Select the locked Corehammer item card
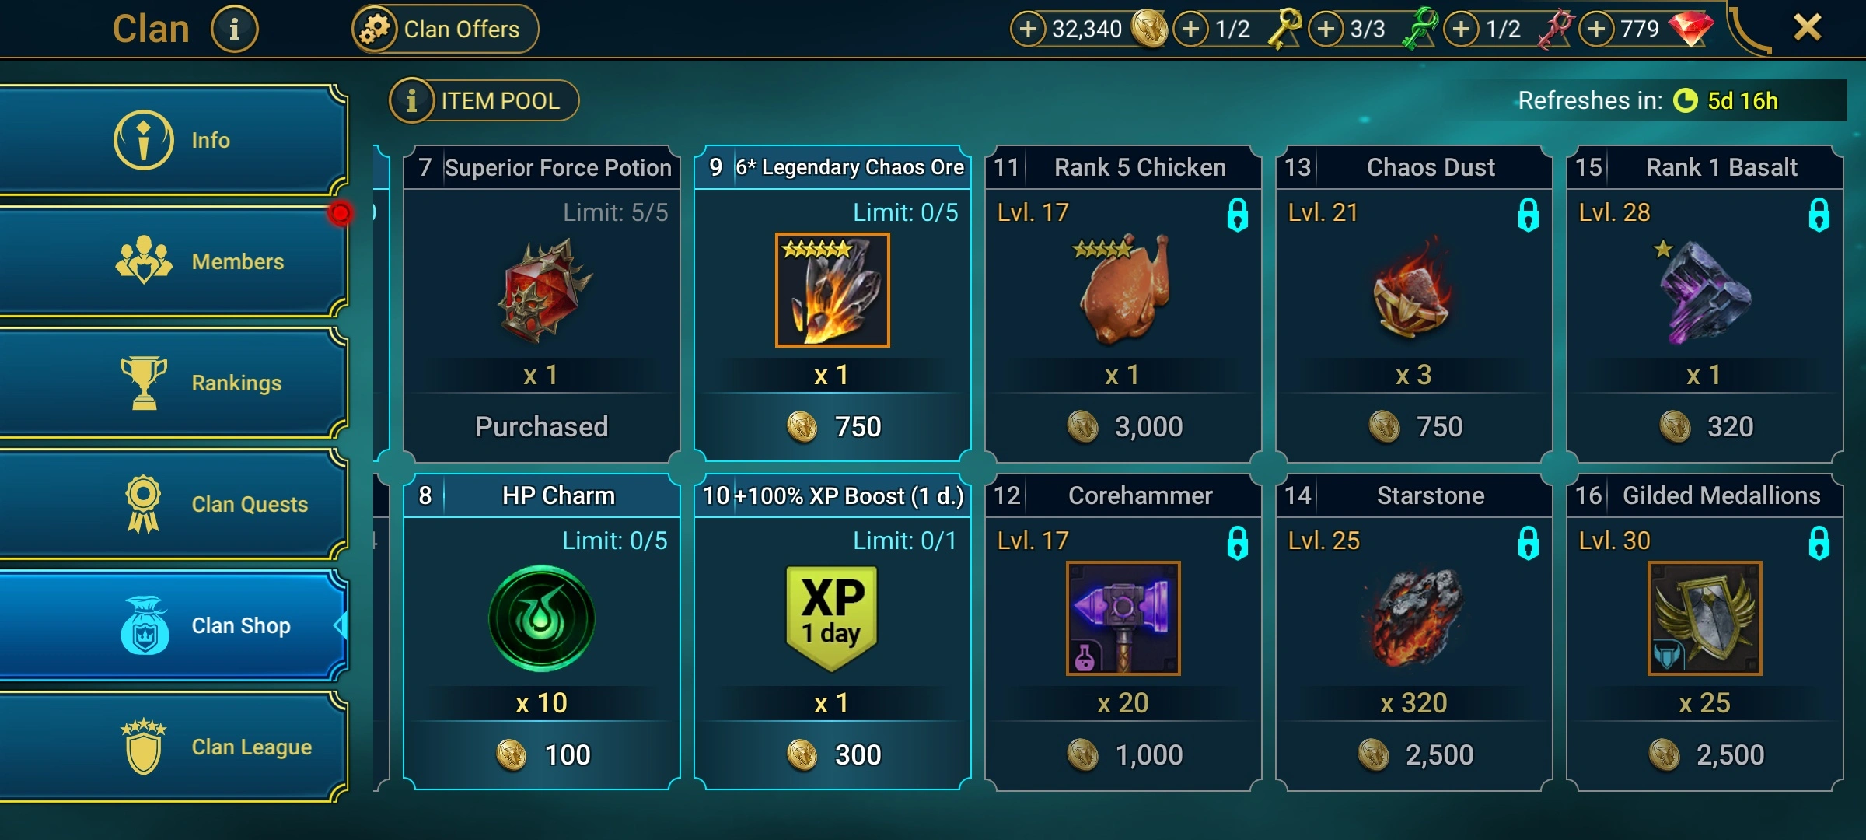Image resolution: width=1866 pixels, height=840 pixels. coord(1123,633)
